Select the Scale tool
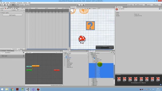 [10, 5]
